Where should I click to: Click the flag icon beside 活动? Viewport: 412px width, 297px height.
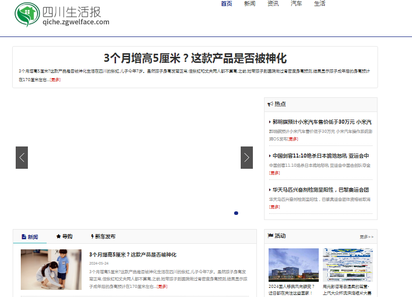tap(271, 236)
